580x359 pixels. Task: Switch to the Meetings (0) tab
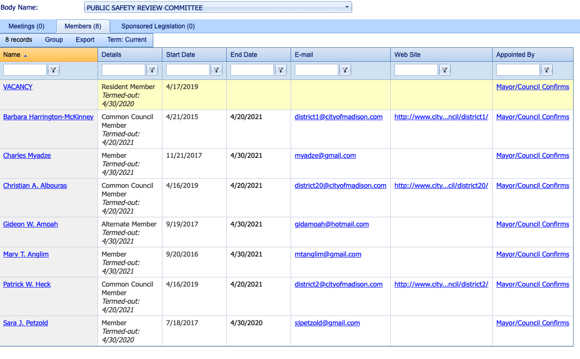[x=26, y=26]
